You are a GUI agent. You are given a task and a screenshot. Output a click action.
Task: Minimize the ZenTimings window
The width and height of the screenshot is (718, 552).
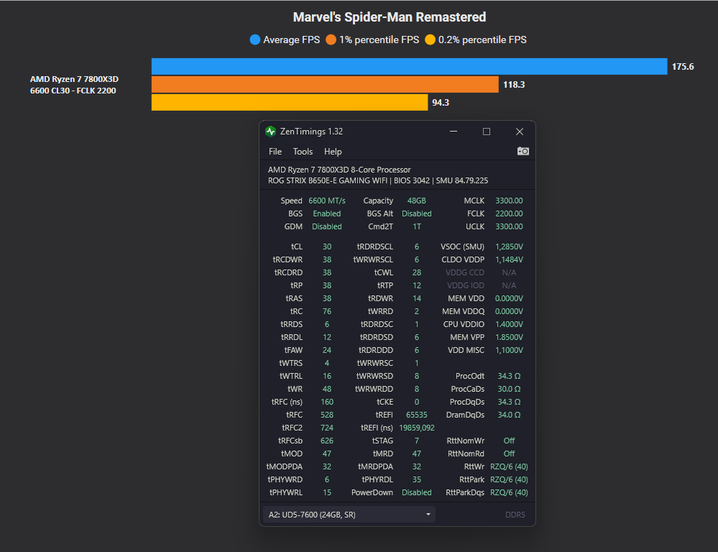454,132
